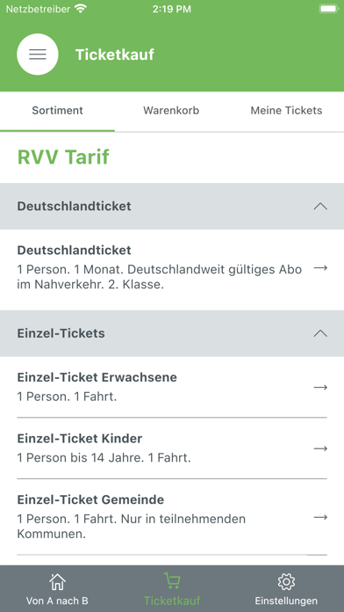Tap the RVV Tarif heading
344x612 pixels.
[x=63, y=157]
